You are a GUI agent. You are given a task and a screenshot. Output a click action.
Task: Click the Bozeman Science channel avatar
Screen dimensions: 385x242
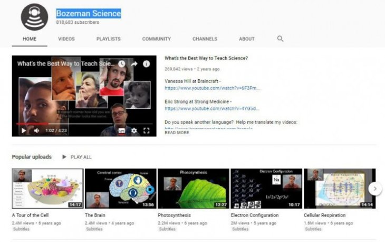click(34, 16)
